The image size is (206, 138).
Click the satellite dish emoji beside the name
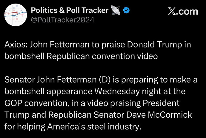[x=116, y=10]
